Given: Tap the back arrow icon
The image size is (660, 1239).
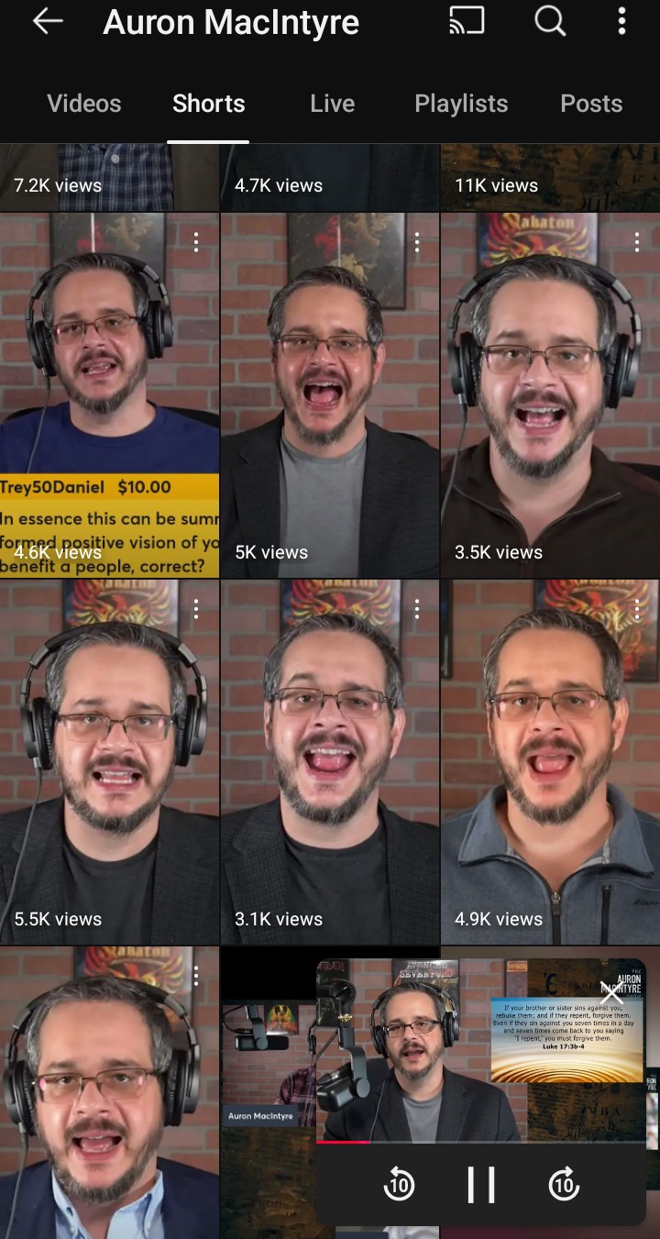Looking at the screenshot, I should (48, 21).
